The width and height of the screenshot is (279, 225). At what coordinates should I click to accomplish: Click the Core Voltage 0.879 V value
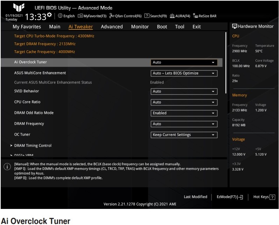click(261, 66)
